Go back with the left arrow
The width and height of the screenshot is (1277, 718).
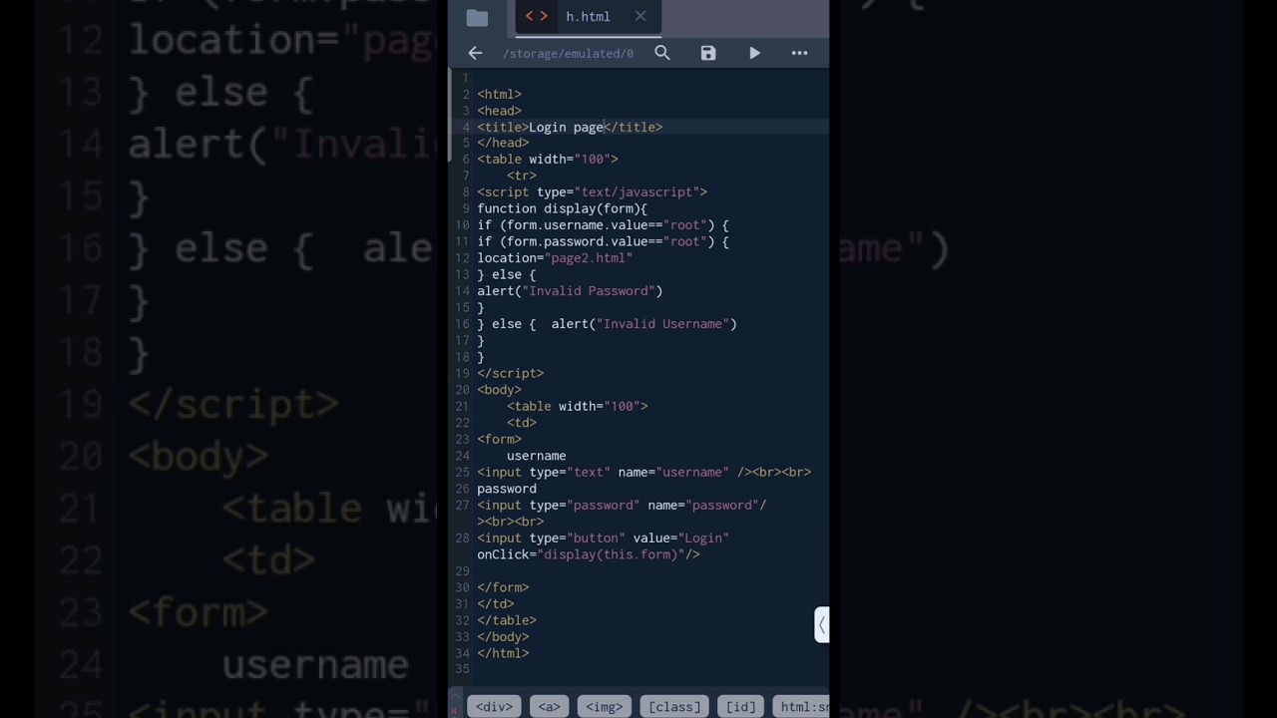(475, 53)
